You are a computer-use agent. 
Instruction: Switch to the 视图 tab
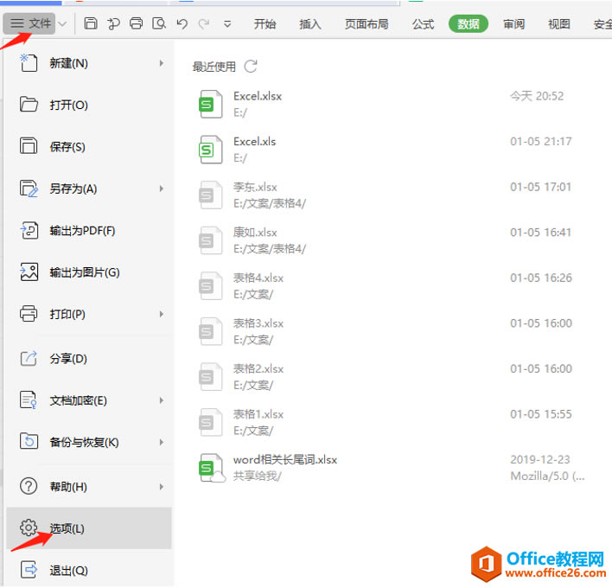[559, 24]
